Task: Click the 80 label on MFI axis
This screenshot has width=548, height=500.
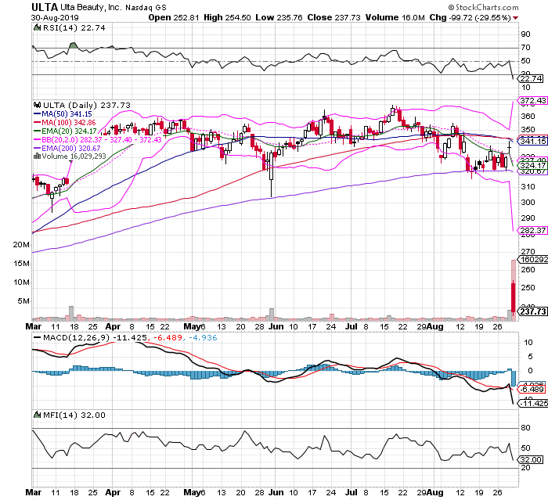Action: point(525,428)
